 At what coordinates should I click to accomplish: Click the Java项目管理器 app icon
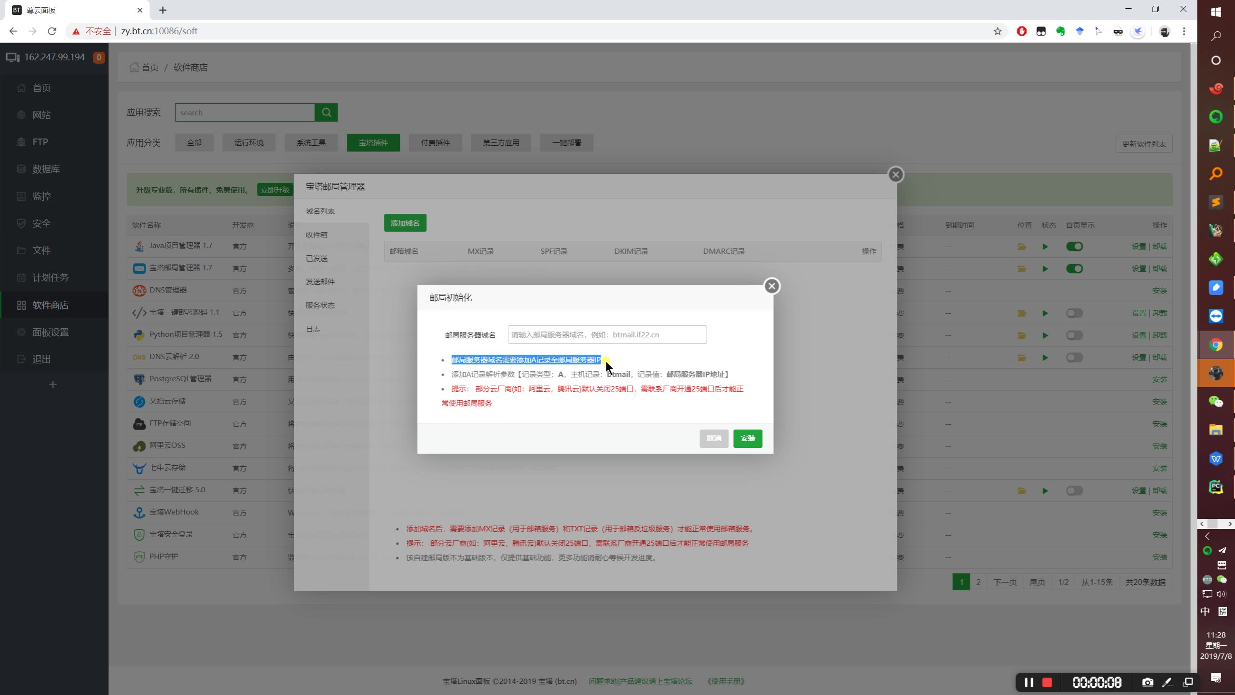(x=139, y=246)
